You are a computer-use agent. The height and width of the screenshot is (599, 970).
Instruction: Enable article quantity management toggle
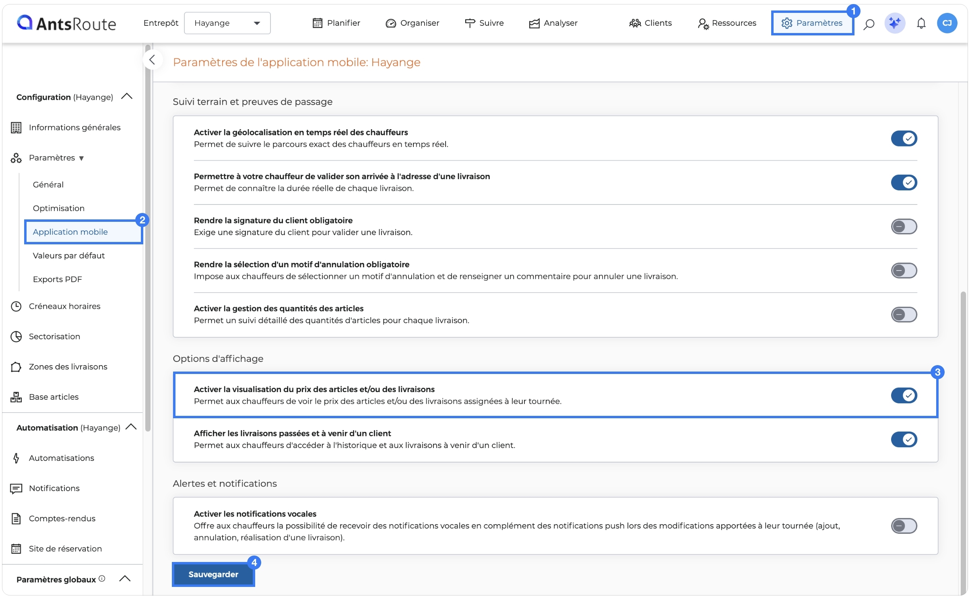coord(904,315)
